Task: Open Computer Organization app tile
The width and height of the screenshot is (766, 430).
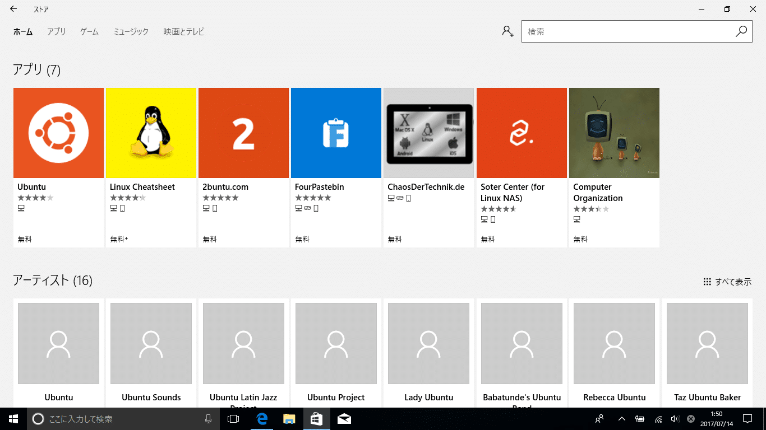Action: pos(614,133)
